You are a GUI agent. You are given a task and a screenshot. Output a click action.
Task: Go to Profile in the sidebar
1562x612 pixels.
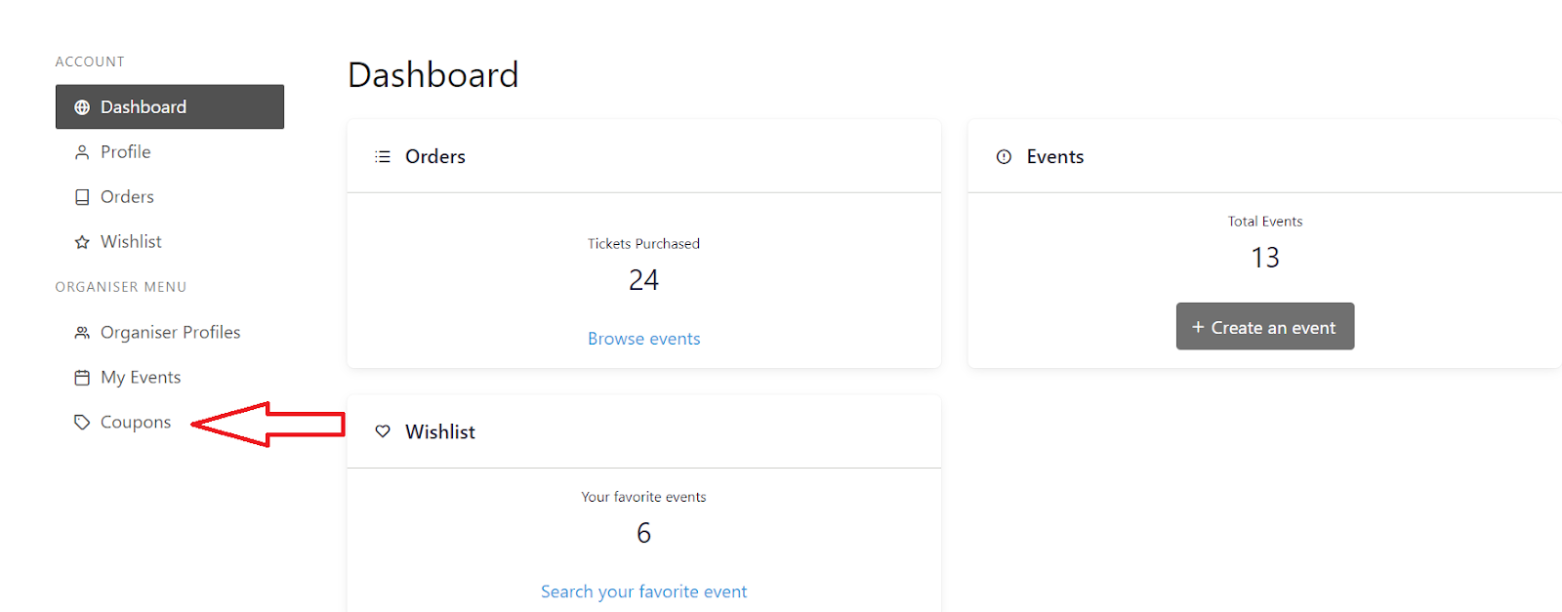(126, 152)
